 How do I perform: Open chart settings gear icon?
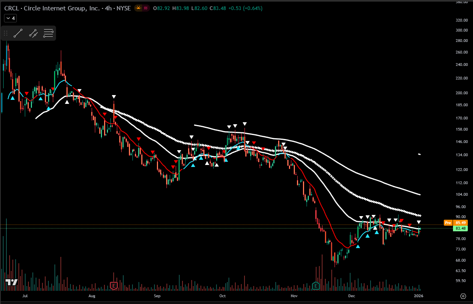pyautogui.click(x=463, y=296)
